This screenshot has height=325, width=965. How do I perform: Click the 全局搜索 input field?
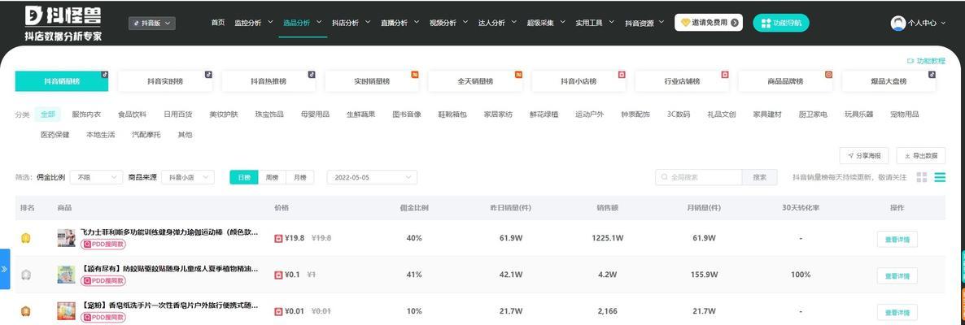point(699,177)
